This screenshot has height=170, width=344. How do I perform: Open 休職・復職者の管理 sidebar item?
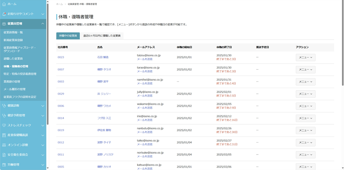pyautogui.click(x=16, y=66)
